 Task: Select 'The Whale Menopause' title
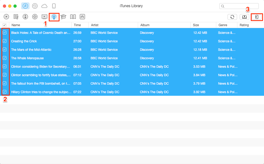[x=27, y=58]
